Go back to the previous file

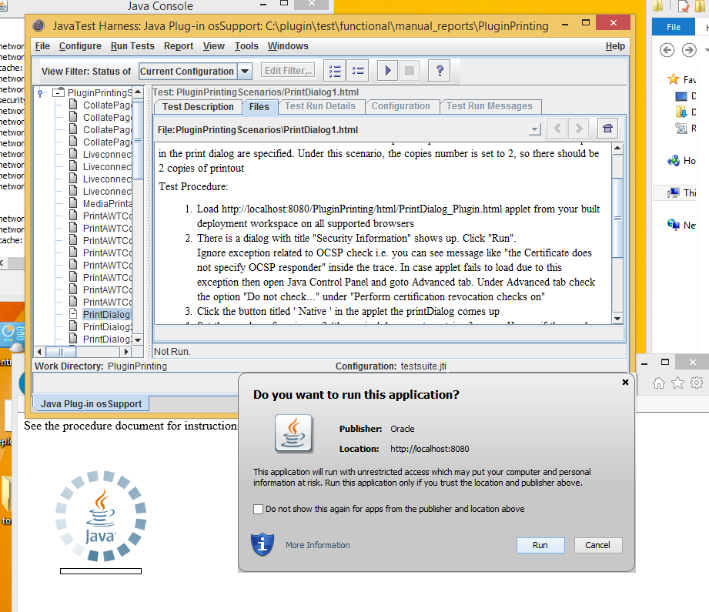pos(557,129)
